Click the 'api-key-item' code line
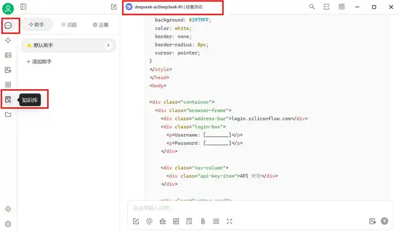Viewport: 399px width, 232px height. pos(222,176)
